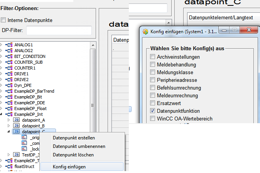Image resolution: width=260 pixels, height=173 pixels.
Task: Click into the DP-Filter input field
Action: (x=59, y=31)
